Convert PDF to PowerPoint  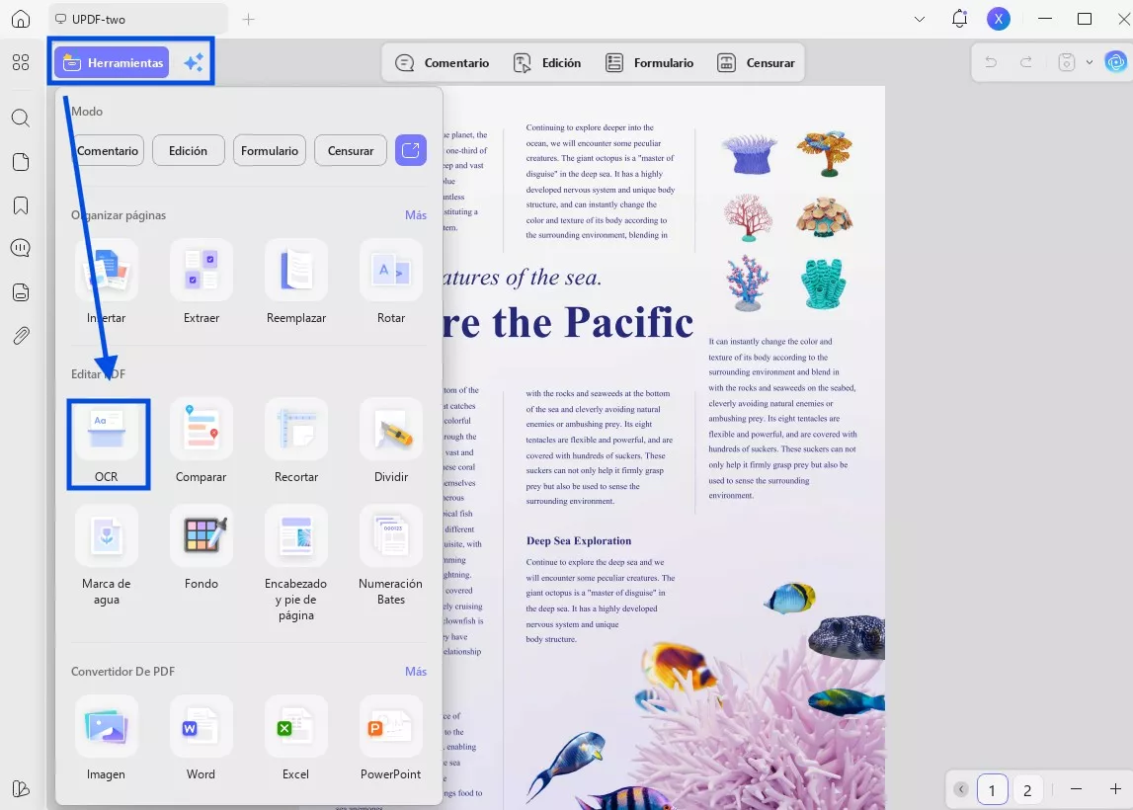pos(391,739)
